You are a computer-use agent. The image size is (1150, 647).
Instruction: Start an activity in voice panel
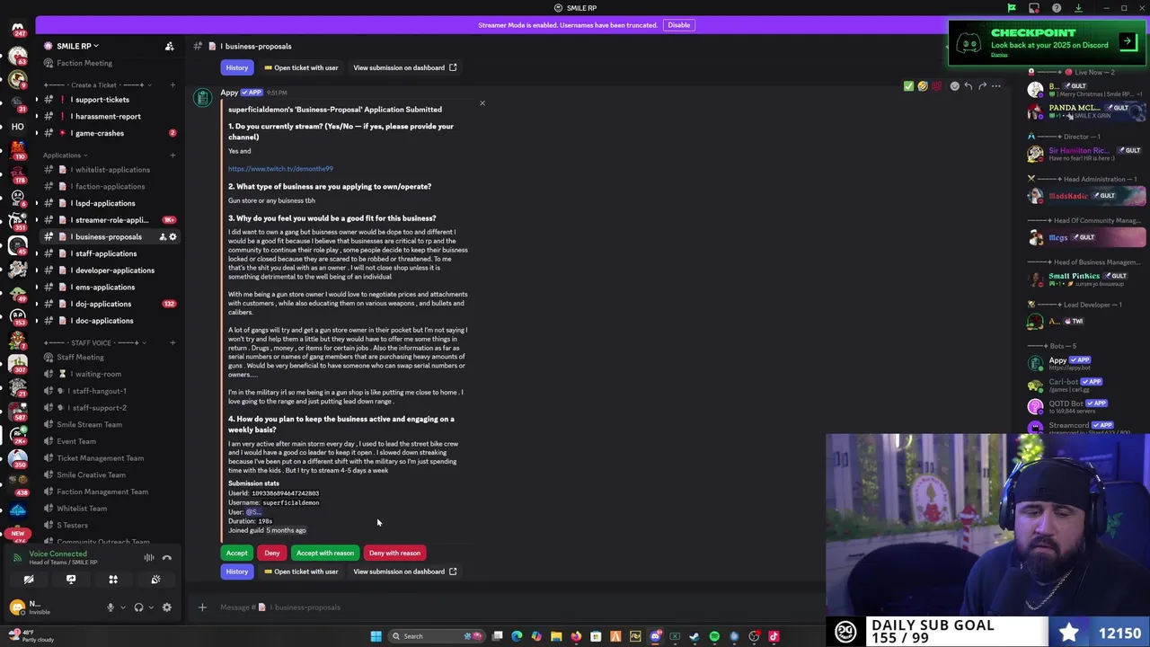point(113,580)
